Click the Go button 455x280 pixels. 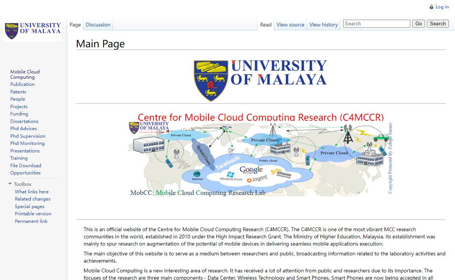coord(419,23)
